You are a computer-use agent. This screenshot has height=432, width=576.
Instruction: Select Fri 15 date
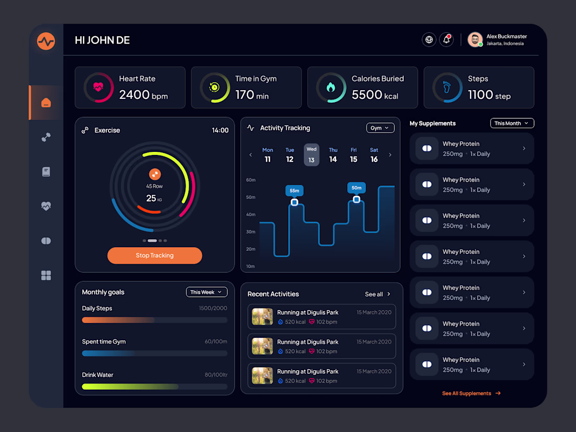click(x=353, y=154)
